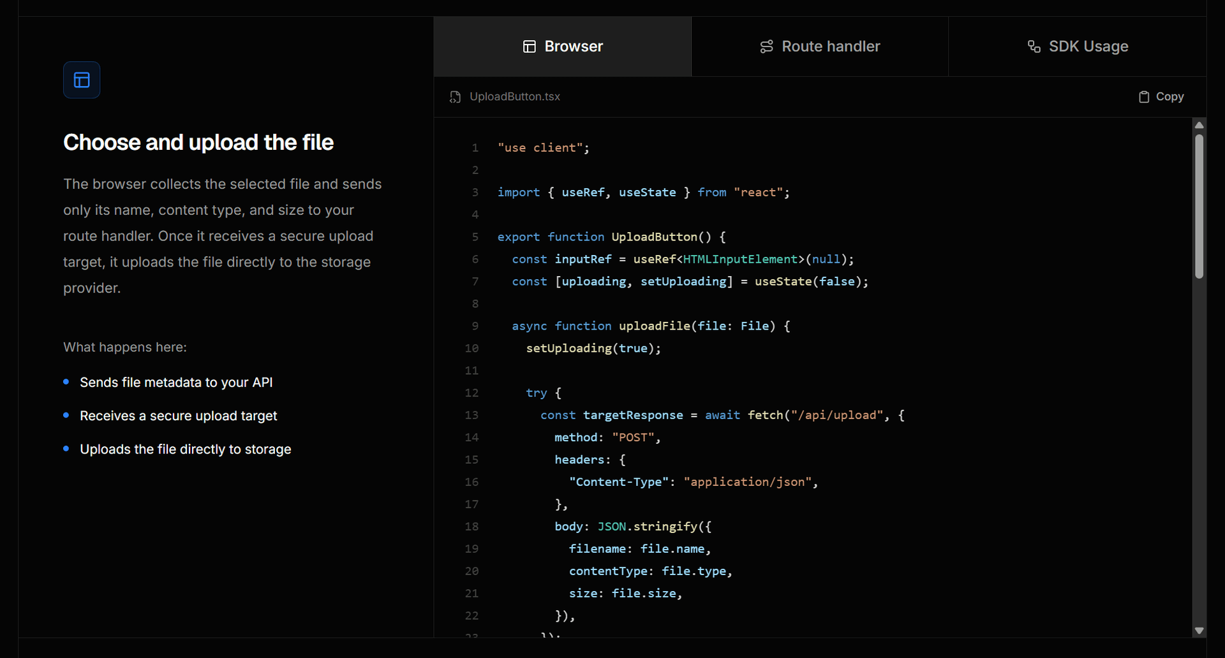
Task: Click the 'Choose and upload the file' heading
Action: pos(198,142)
